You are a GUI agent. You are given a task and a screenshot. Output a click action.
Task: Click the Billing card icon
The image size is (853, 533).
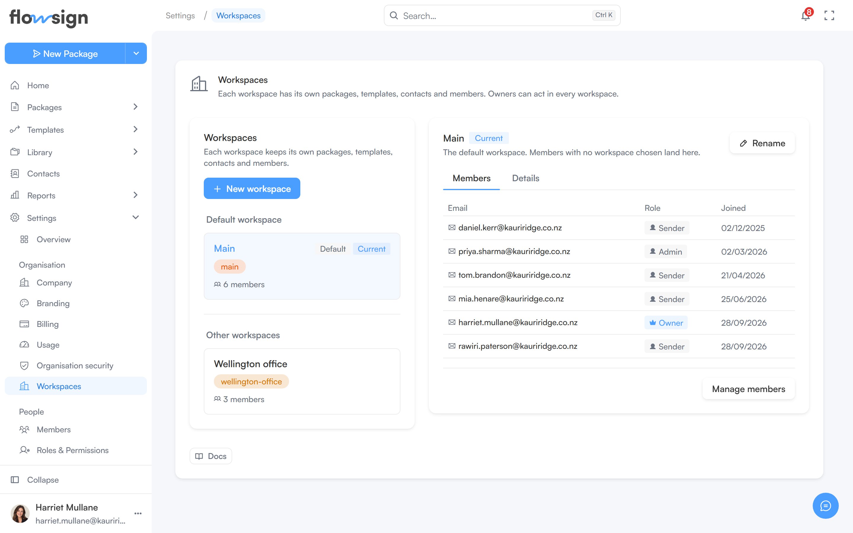tap(24, 324)
